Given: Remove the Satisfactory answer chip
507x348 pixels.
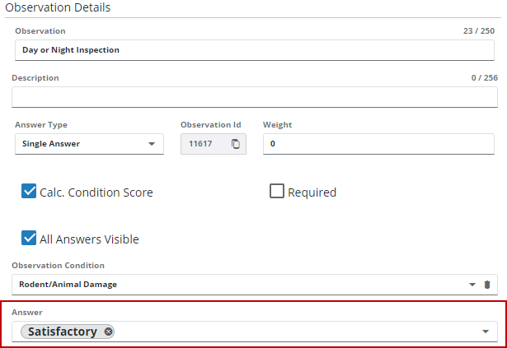Looking at the screenshot, I should point(109,332).
